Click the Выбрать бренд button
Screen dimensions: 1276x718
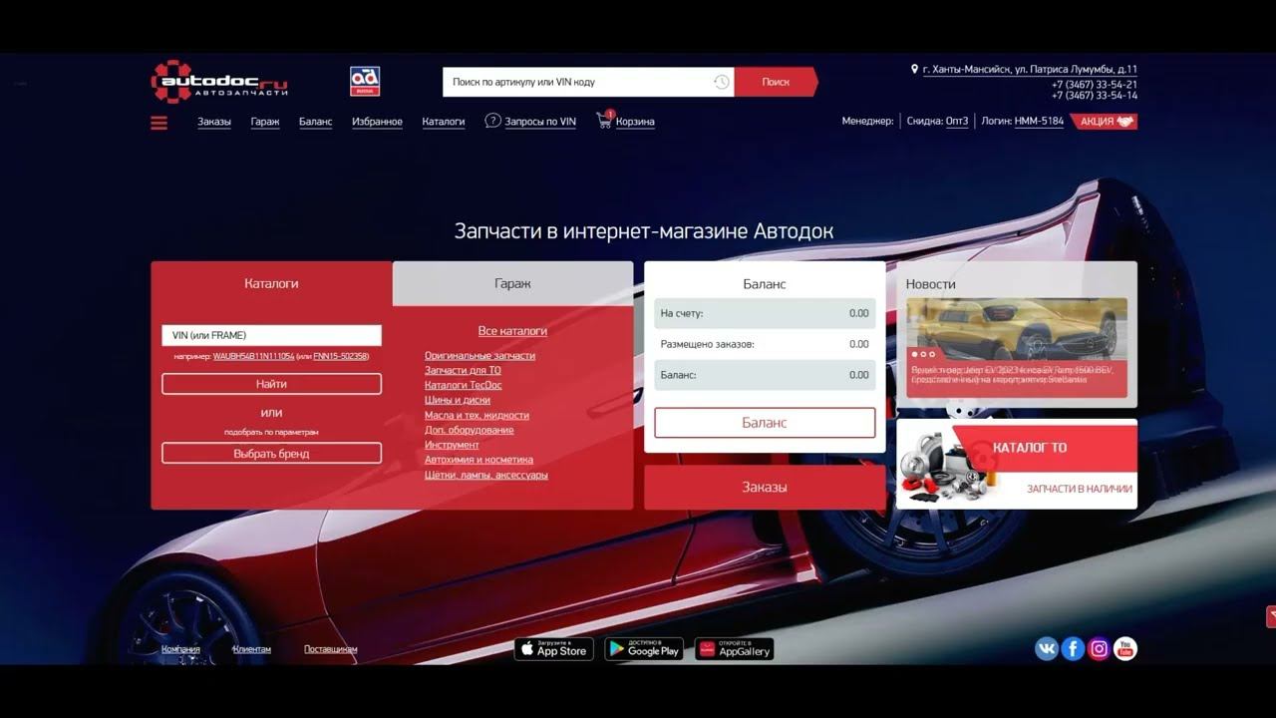coord(271,454)
